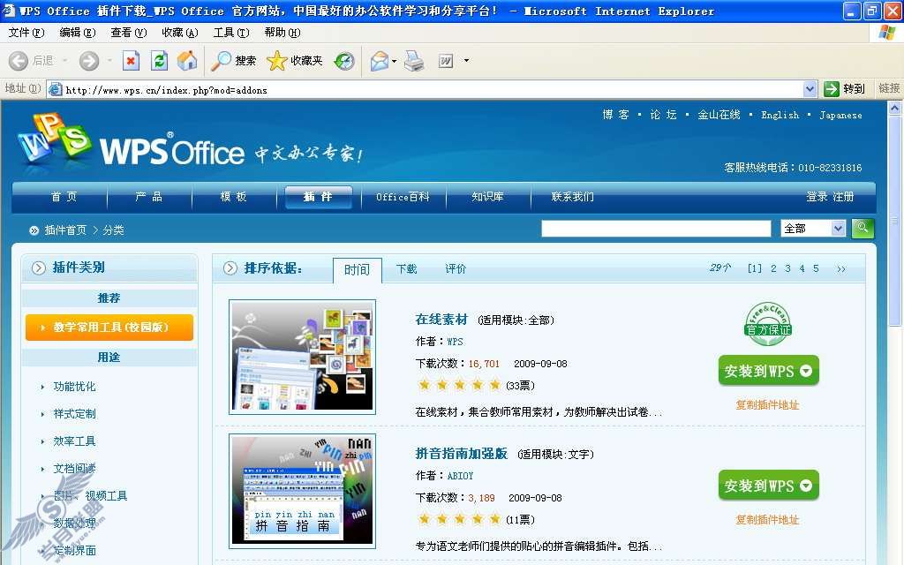904x565 pixels.
Task: Open 联系我们 navigation tab
Action: click(572, 197)
